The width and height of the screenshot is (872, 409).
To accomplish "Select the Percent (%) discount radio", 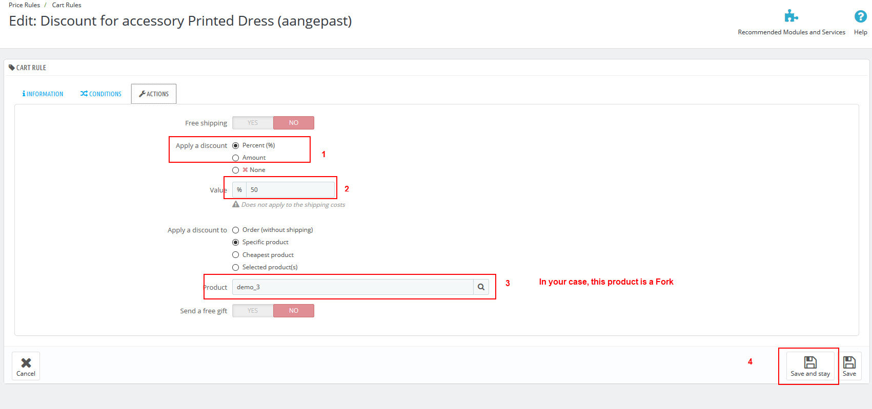I will (x=236, y=146).
